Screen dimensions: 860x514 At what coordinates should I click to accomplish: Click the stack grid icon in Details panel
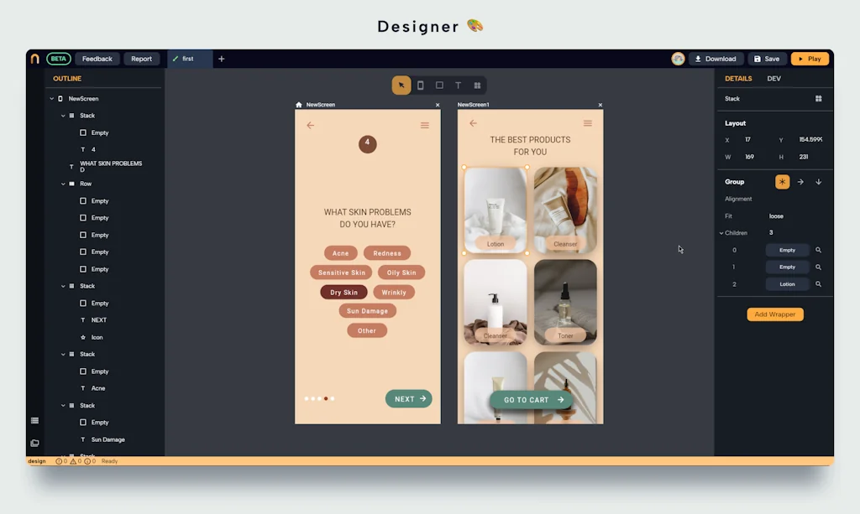pos(819,99)
